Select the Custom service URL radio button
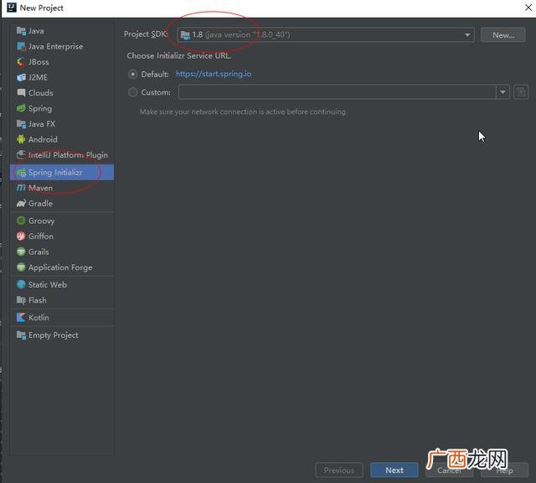 point(132,92)
